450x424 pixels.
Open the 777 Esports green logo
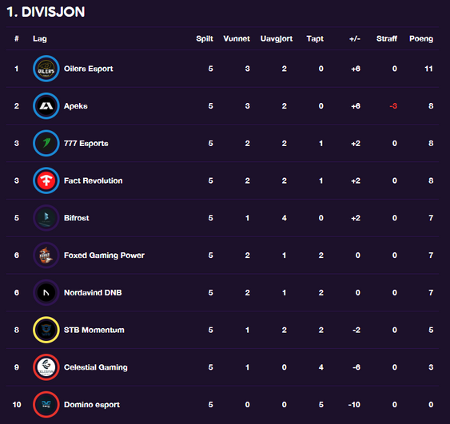pyautogui.click(x=46, y=144)
